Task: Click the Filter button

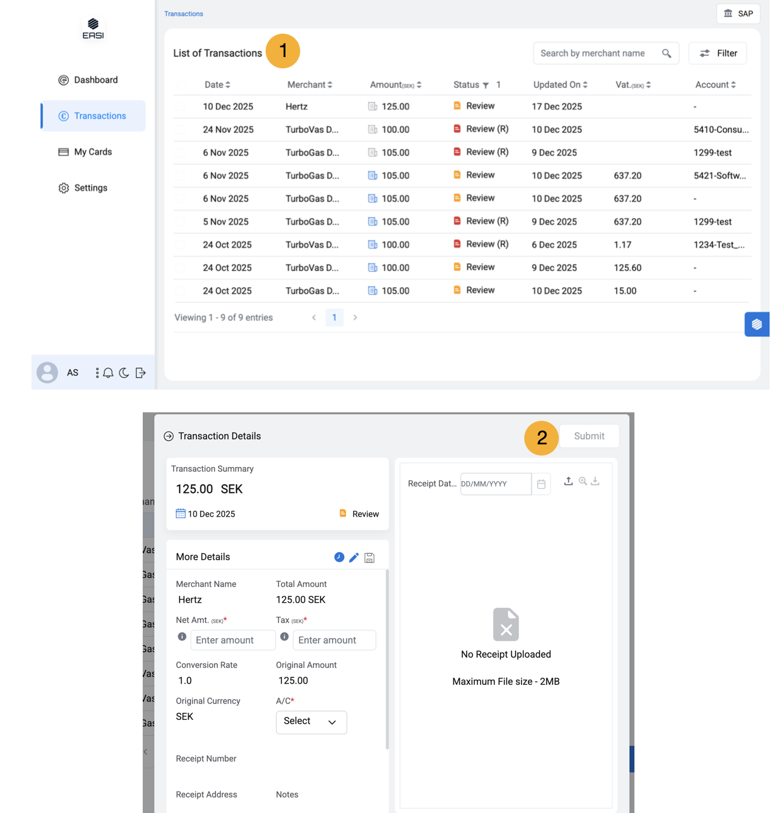Action: tap(718, 54)
